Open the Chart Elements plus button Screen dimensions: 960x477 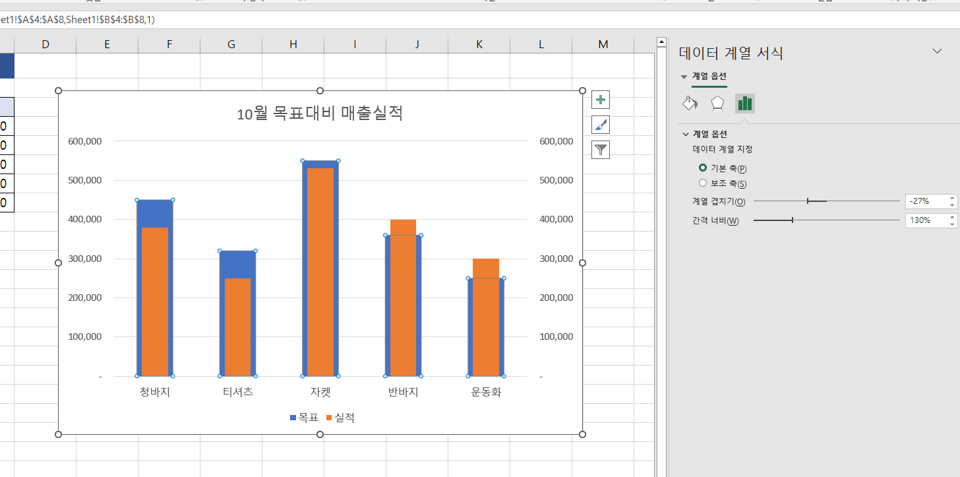click(x=601, y=100)
